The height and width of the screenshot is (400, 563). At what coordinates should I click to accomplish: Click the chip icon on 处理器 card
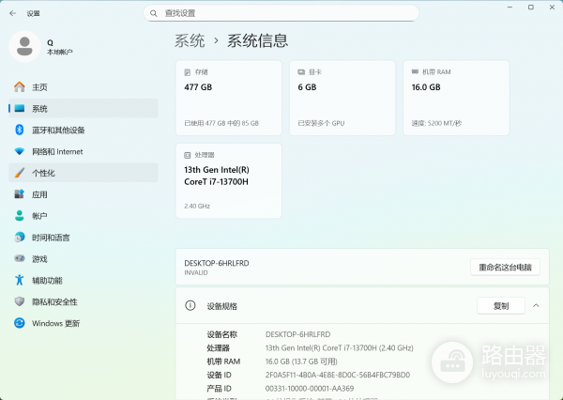[188, 155]
